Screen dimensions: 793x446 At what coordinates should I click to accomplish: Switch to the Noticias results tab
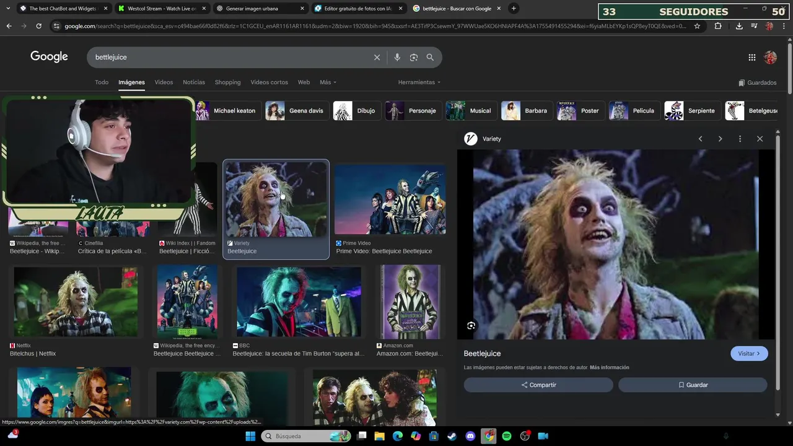tap(194, 82)
